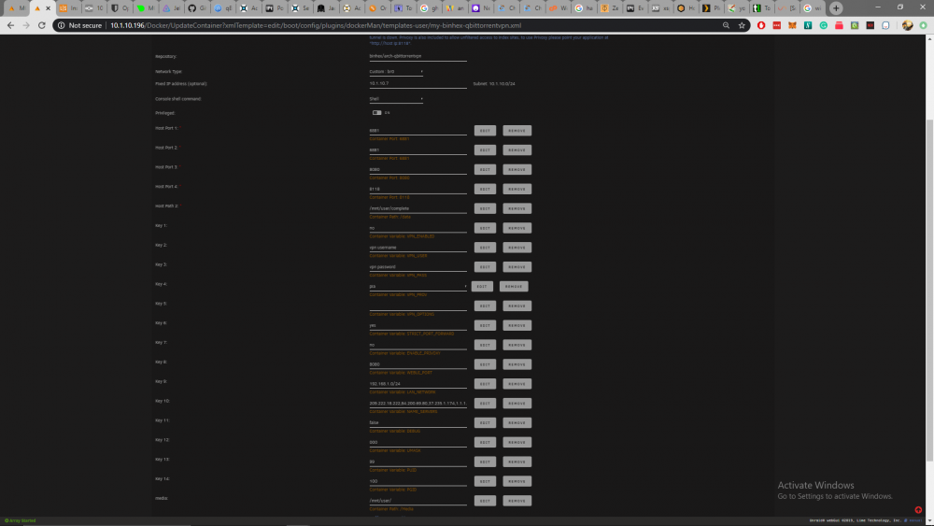The height and width of the screenshot is (526, 934).
Task: Edit Host Port 1
Action: tap(485, 131)
